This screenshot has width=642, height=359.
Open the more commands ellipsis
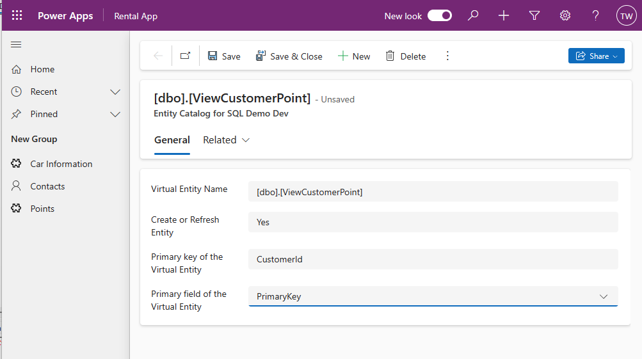(447, 56)
